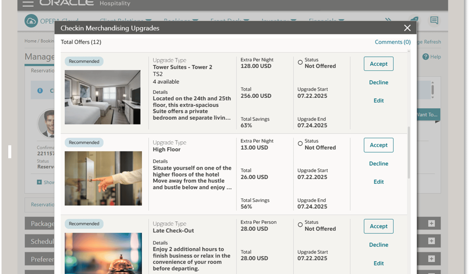Open the messages chat icon
The image size is (469, 274).
(434, 20)
